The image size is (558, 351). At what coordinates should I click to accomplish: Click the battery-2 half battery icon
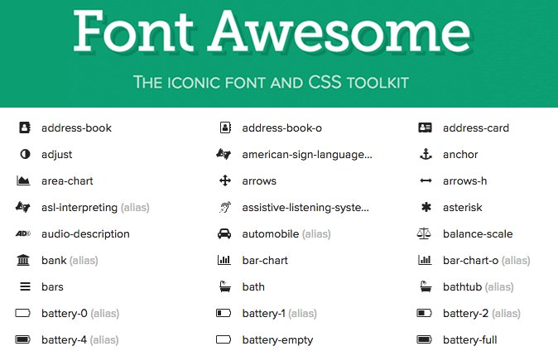click(424, 313)
